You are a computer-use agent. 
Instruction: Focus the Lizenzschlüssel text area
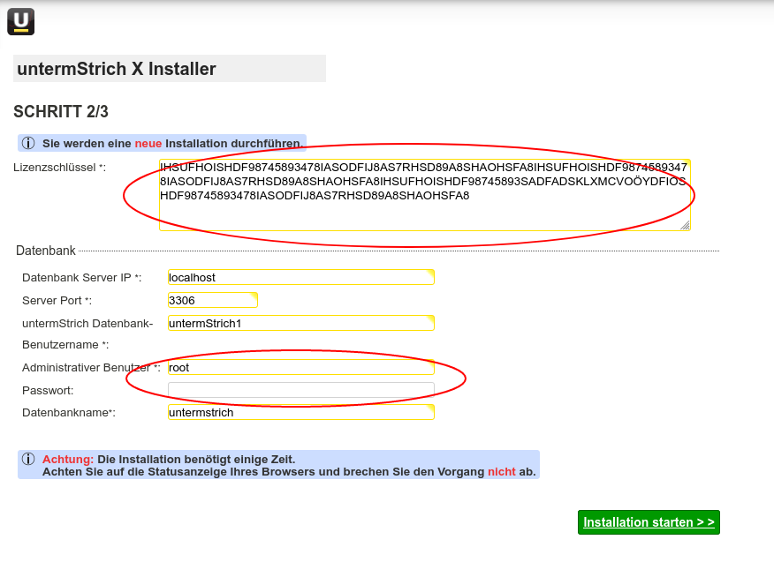(x=424, y=212)
